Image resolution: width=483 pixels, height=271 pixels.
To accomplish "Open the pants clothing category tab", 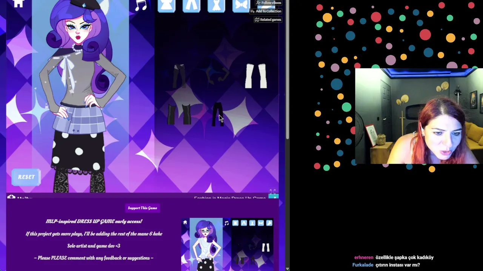I will point(191,6).
